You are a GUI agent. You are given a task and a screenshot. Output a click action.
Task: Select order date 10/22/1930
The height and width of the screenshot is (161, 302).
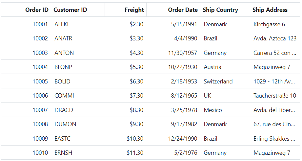173,67
